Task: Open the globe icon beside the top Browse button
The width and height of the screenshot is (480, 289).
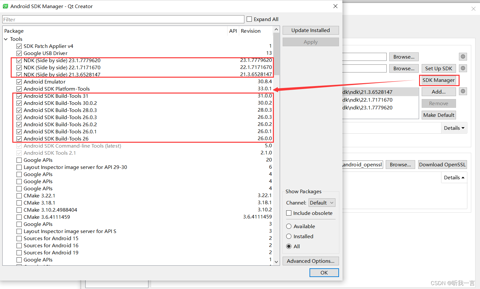Action: pos(463,56)
